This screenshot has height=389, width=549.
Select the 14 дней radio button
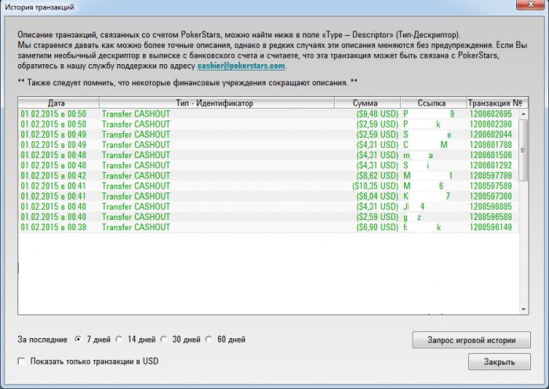(119, 339)
